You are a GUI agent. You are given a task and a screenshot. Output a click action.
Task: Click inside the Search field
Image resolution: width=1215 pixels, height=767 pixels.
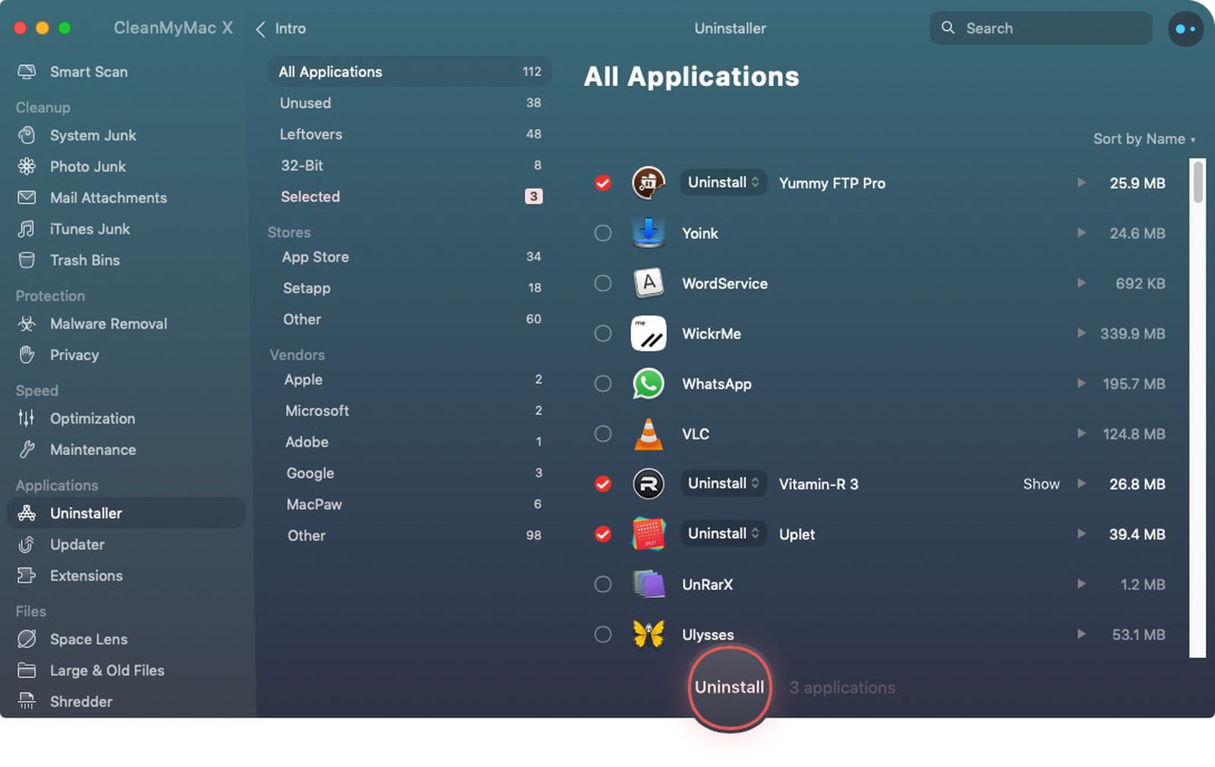click(1040, 28)
